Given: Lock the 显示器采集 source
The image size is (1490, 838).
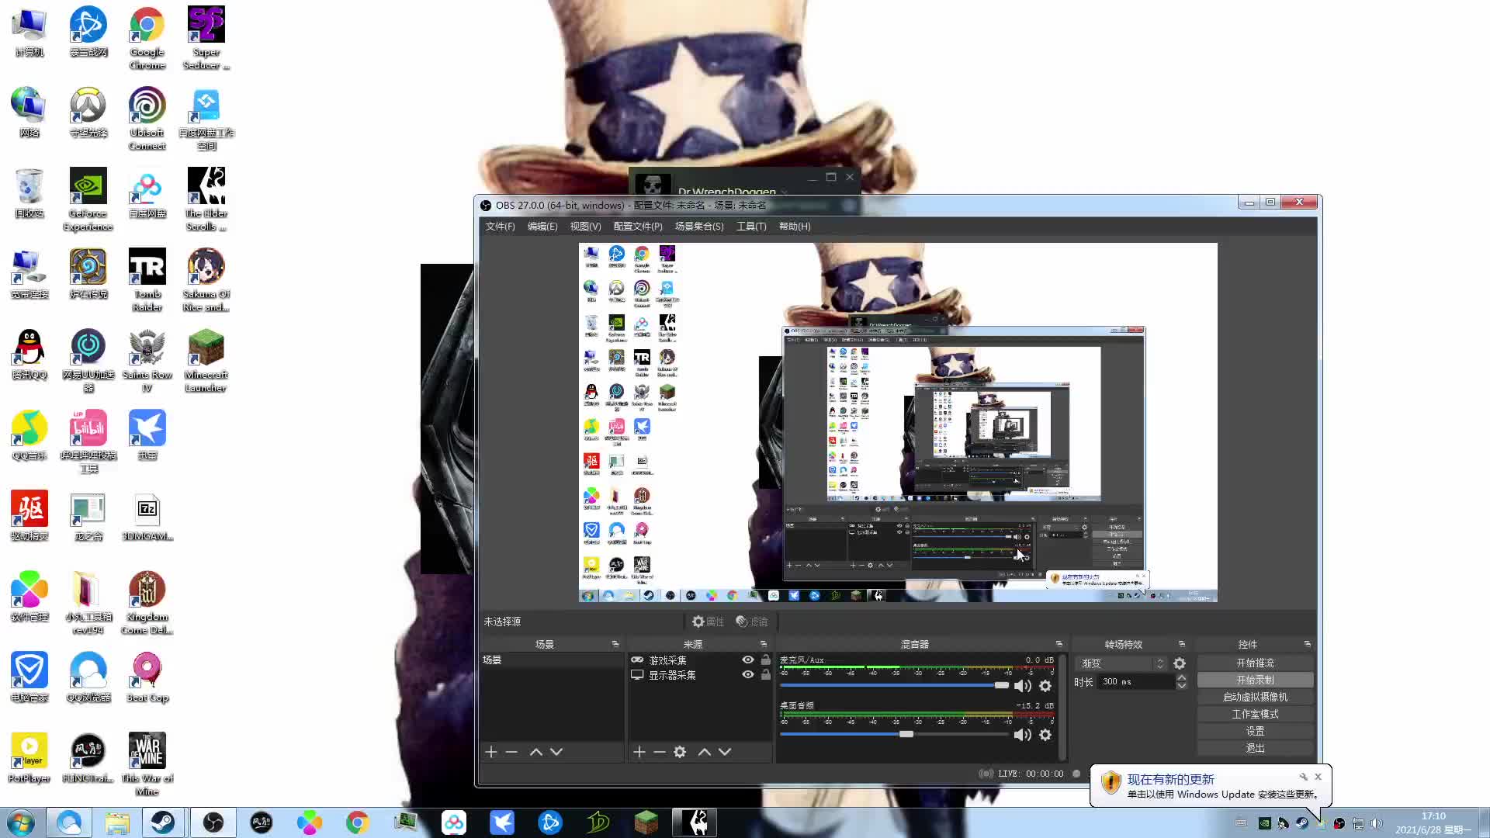Looking at the screenshot, I should pyautogui.click(x=765, y=675).
